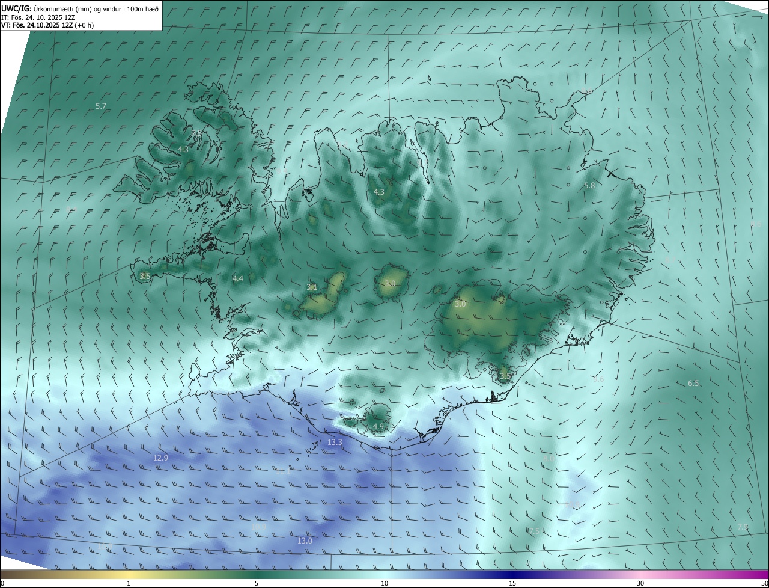Click the '50' label on the colour scale

click(x=764, y=583)
